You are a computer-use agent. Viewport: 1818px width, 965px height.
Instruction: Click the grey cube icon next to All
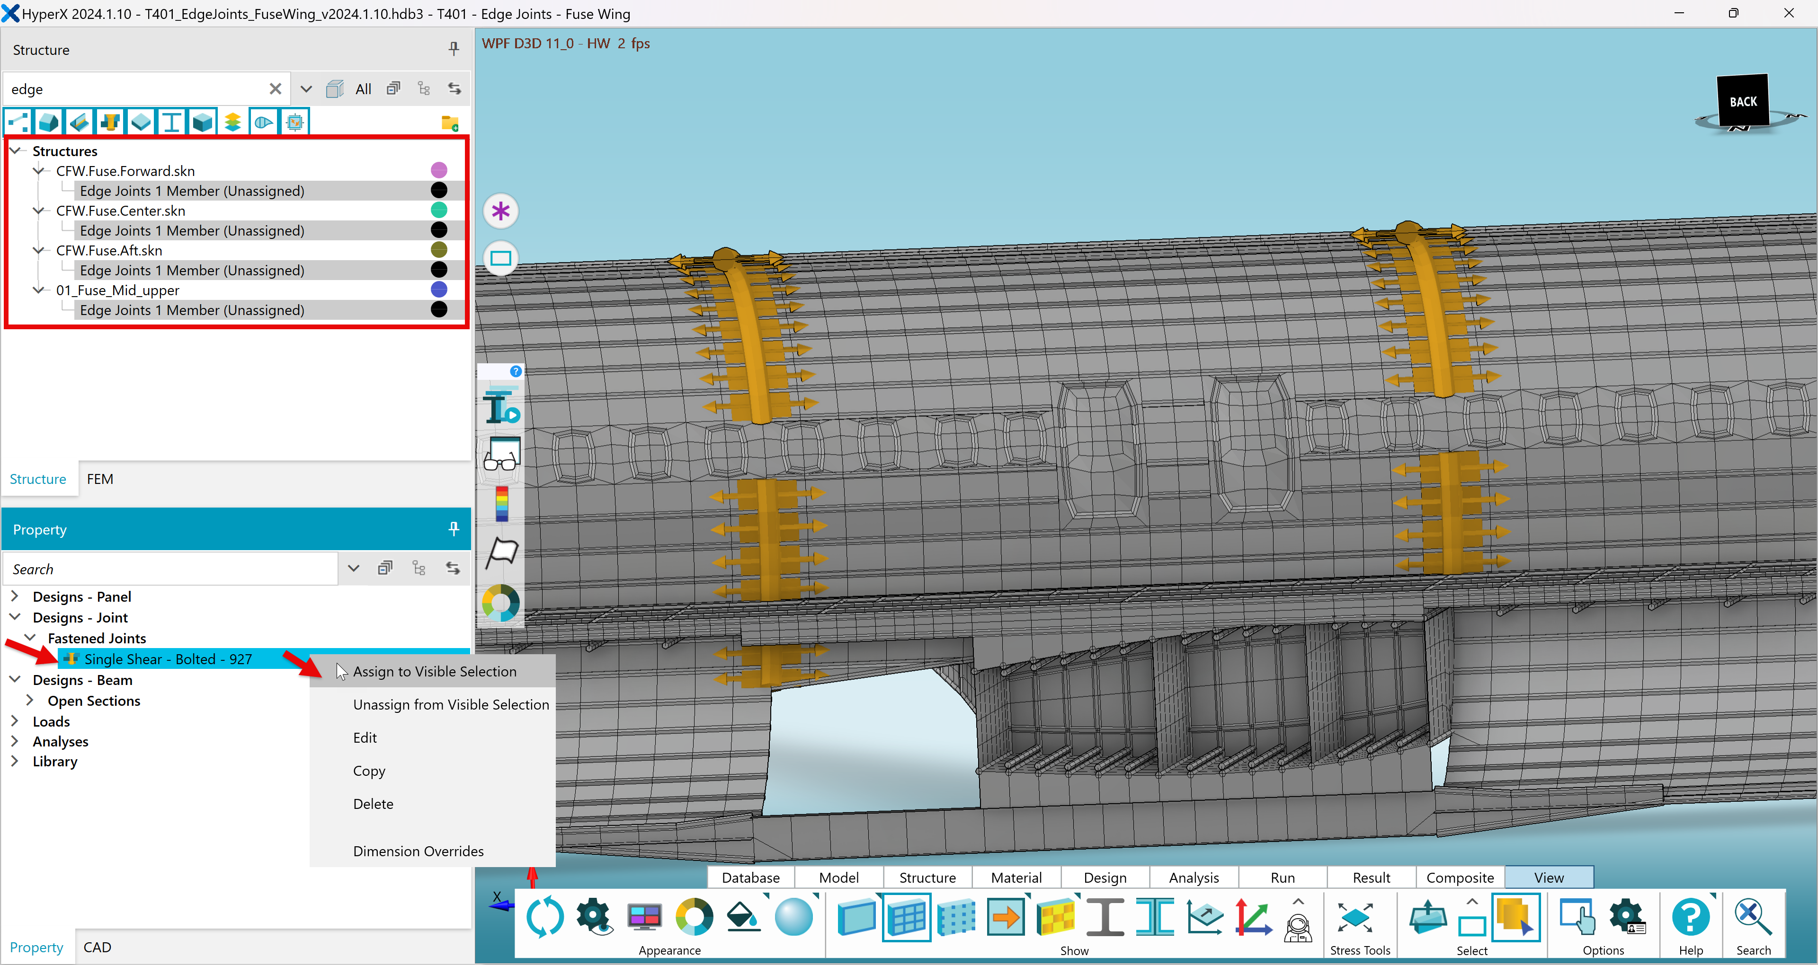click(335, 89)
